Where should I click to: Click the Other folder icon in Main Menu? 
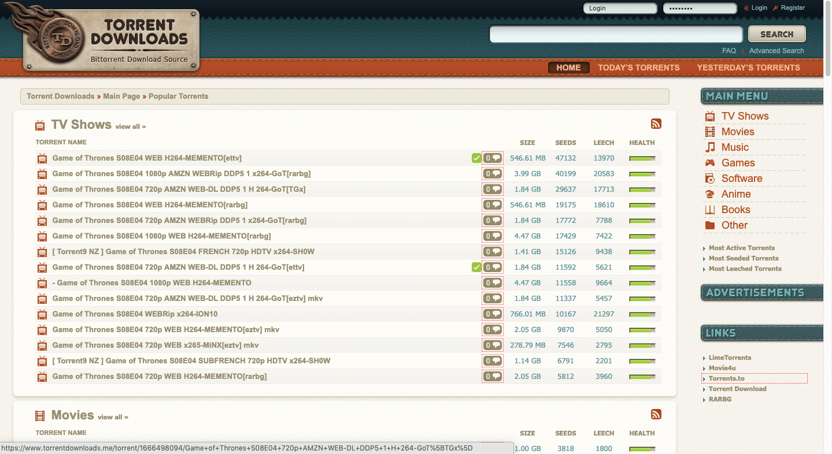pos(710,225)
